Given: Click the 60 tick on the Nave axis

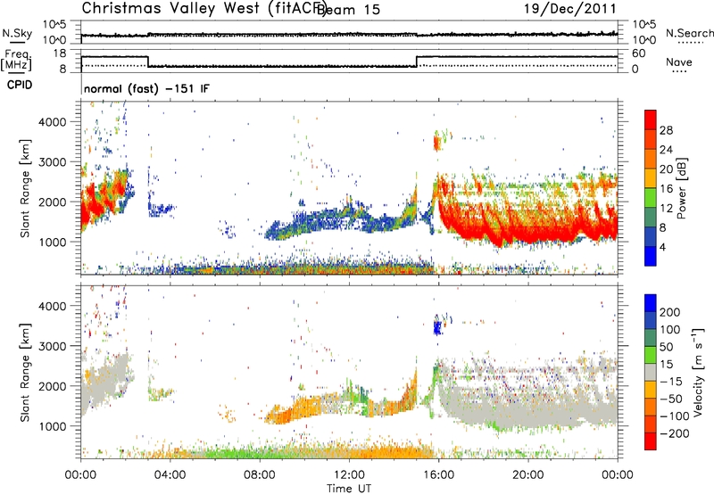Looking at the screenshot, I should pyautogui.click(x=639, y=54).
